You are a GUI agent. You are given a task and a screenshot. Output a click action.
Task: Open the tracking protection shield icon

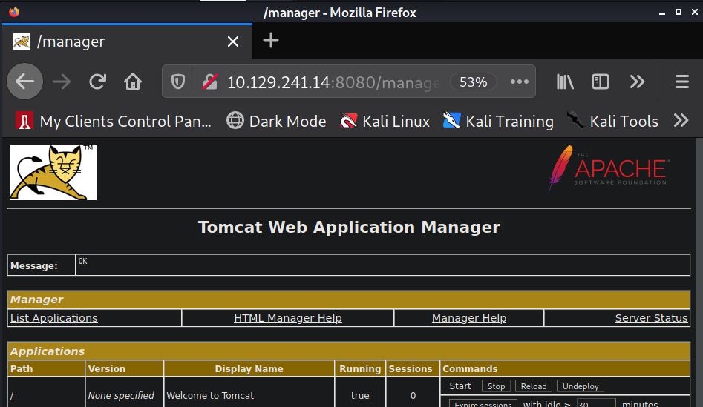pos(178,82)
